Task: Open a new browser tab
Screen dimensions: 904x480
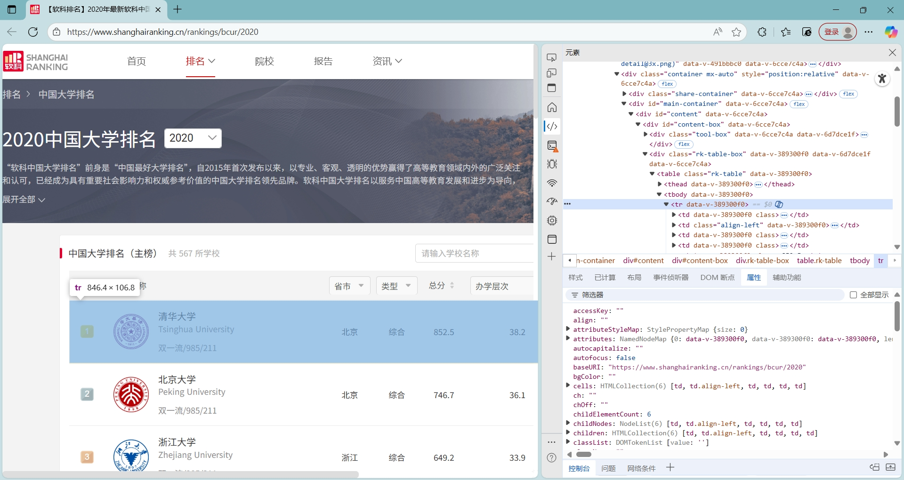Action: (x=178, y=9)
